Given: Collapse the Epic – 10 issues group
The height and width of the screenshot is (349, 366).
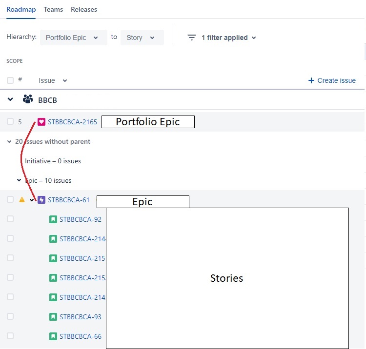Looking at the screenshot, I should pos(19,180).
